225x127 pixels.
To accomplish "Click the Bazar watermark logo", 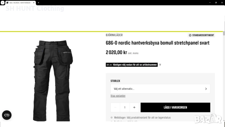I will coord(208,119).
